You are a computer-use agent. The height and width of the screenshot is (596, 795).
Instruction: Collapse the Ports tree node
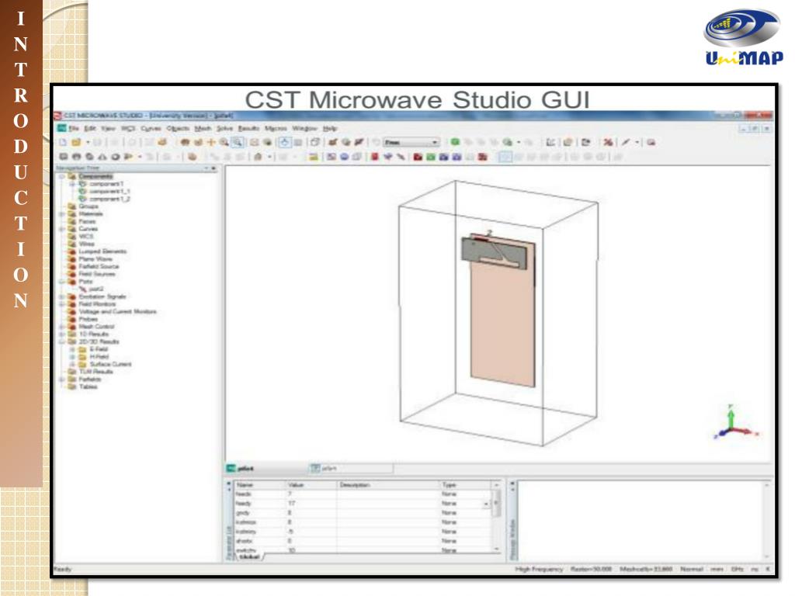click(x=62, y=281)
